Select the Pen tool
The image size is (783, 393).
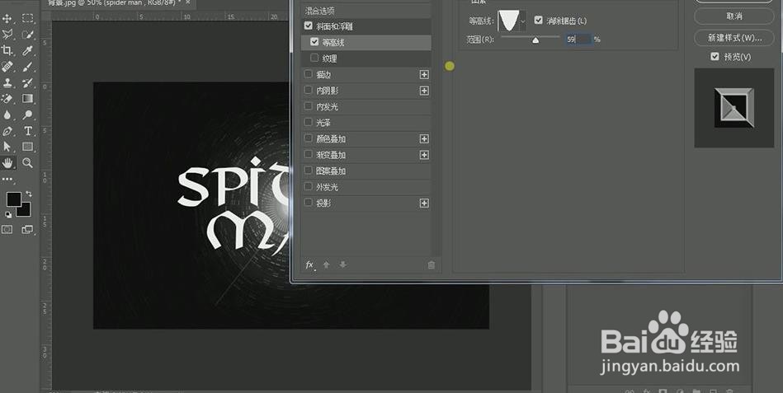click(7, 131)
